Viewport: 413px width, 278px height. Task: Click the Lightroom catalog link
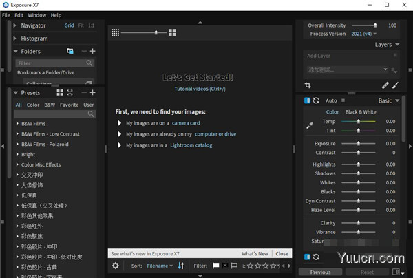click(191, 145)
